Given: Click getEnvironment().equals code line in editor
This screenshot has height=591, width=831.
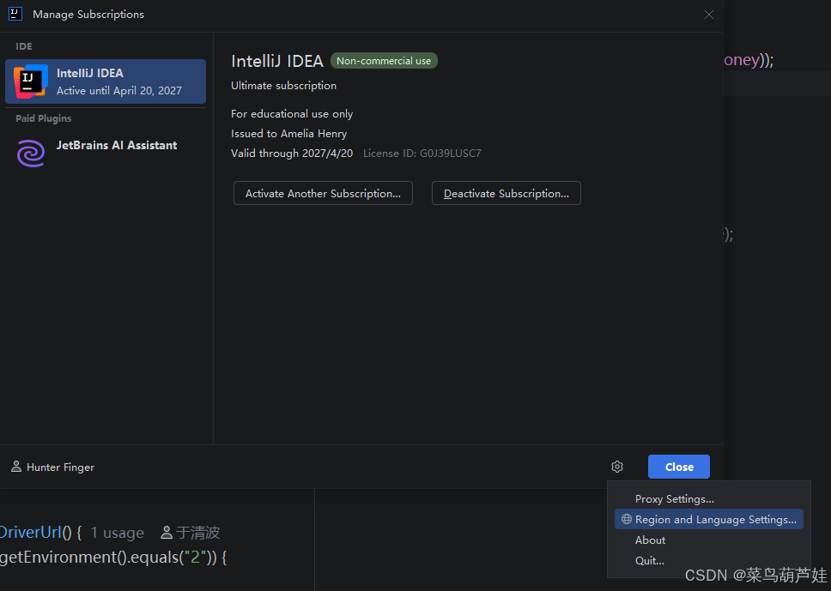Looking at the screenshot, I should click(113, 557).
